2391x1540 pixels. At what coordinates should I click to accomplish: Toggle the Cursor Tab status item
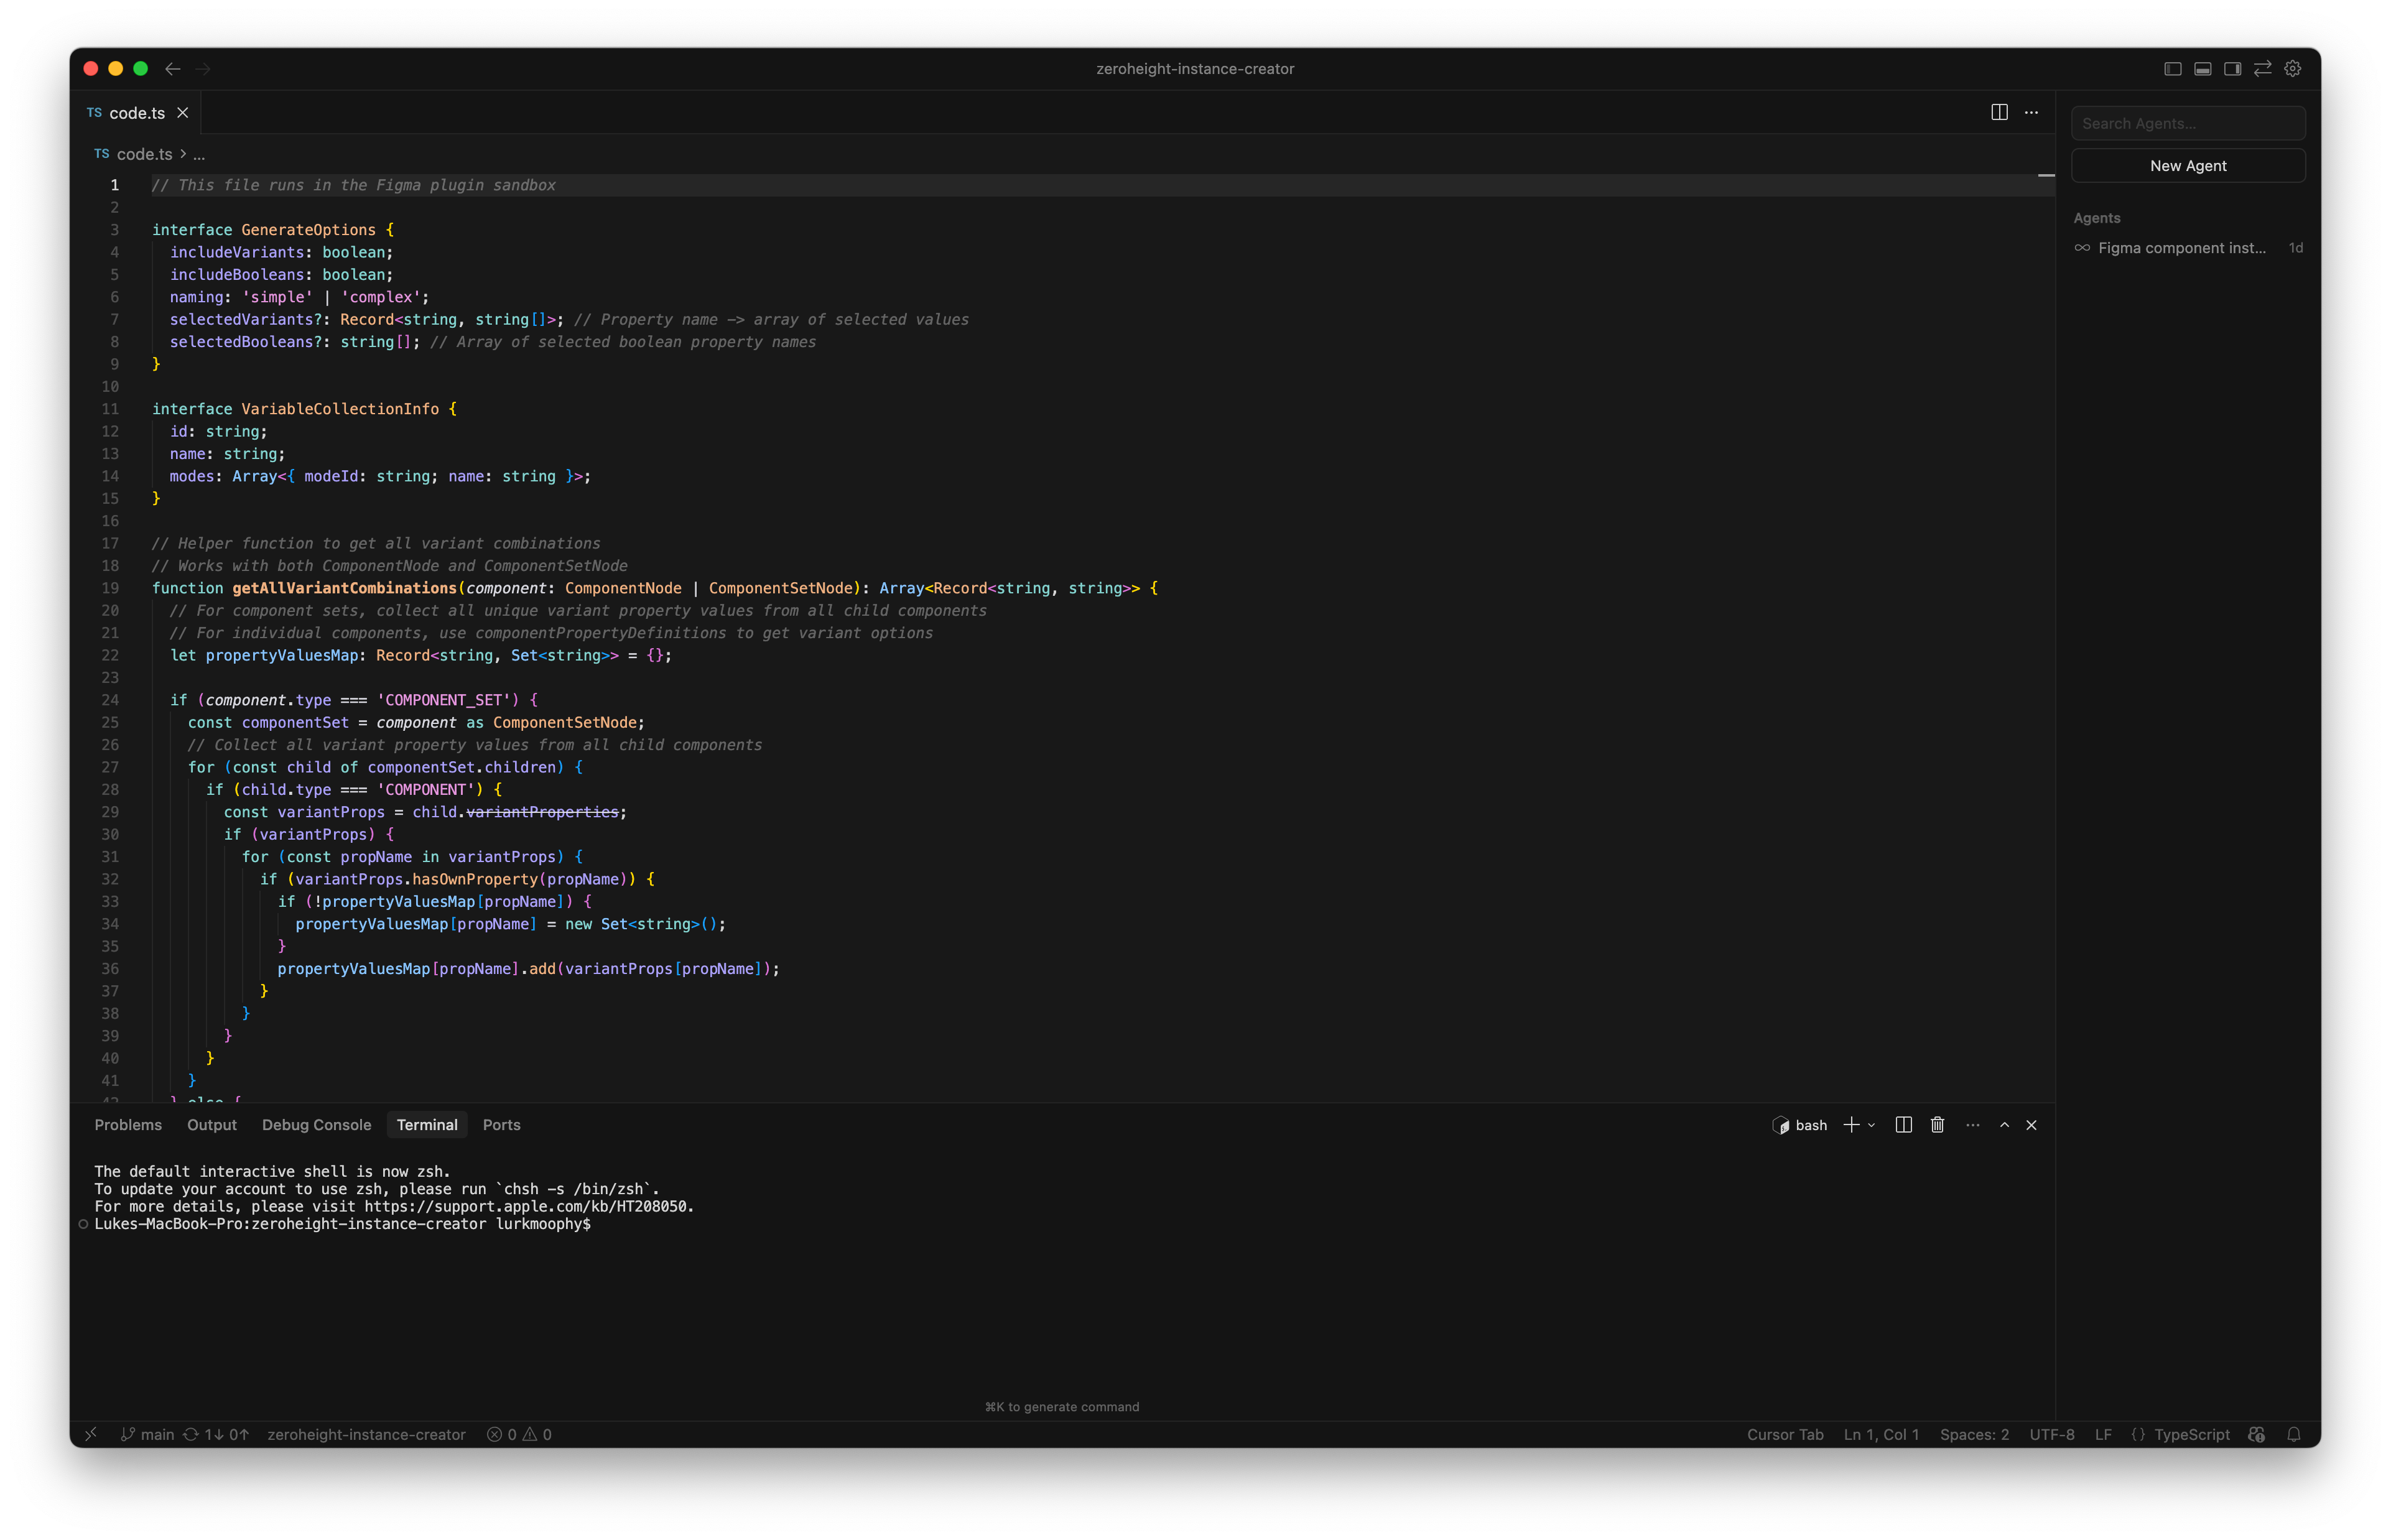click(x=1785, y=1434)
